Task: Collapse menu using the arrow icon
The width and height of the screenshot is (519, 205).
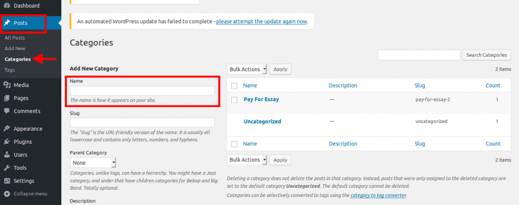Action: point(7,194)
